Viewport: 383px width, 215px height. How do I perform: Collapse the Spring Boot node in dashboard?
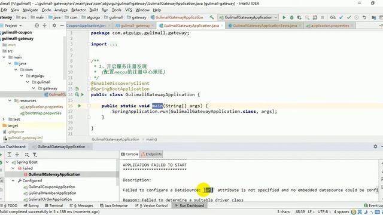7,162
